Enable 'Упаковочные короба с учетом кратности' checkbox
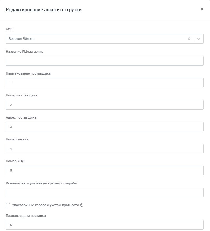The image size is (210, 231). coord(8,205)
